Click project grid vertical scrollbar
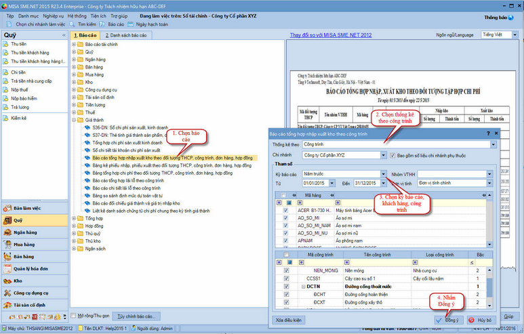Screen dimensions: 524x334 click(x=489, y=287)
